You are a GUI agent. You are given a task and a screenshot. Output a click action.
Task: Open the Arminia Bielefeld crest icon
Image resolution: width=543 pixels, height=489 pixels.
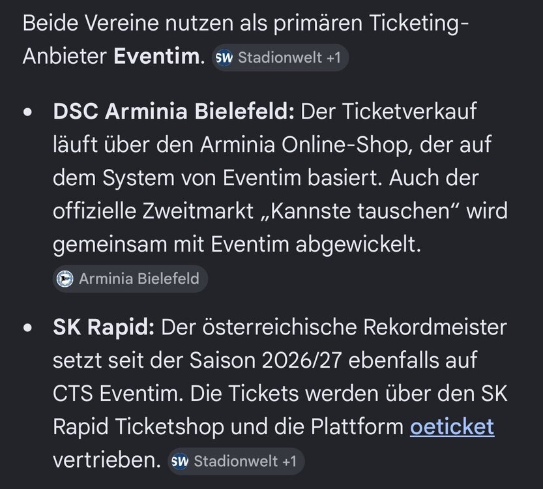coord(65,278)
